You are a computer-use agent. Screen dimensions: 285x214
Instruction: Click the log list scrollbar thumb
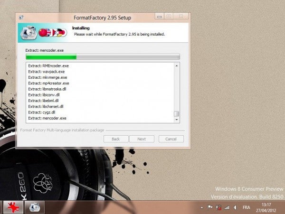point(177,114)
